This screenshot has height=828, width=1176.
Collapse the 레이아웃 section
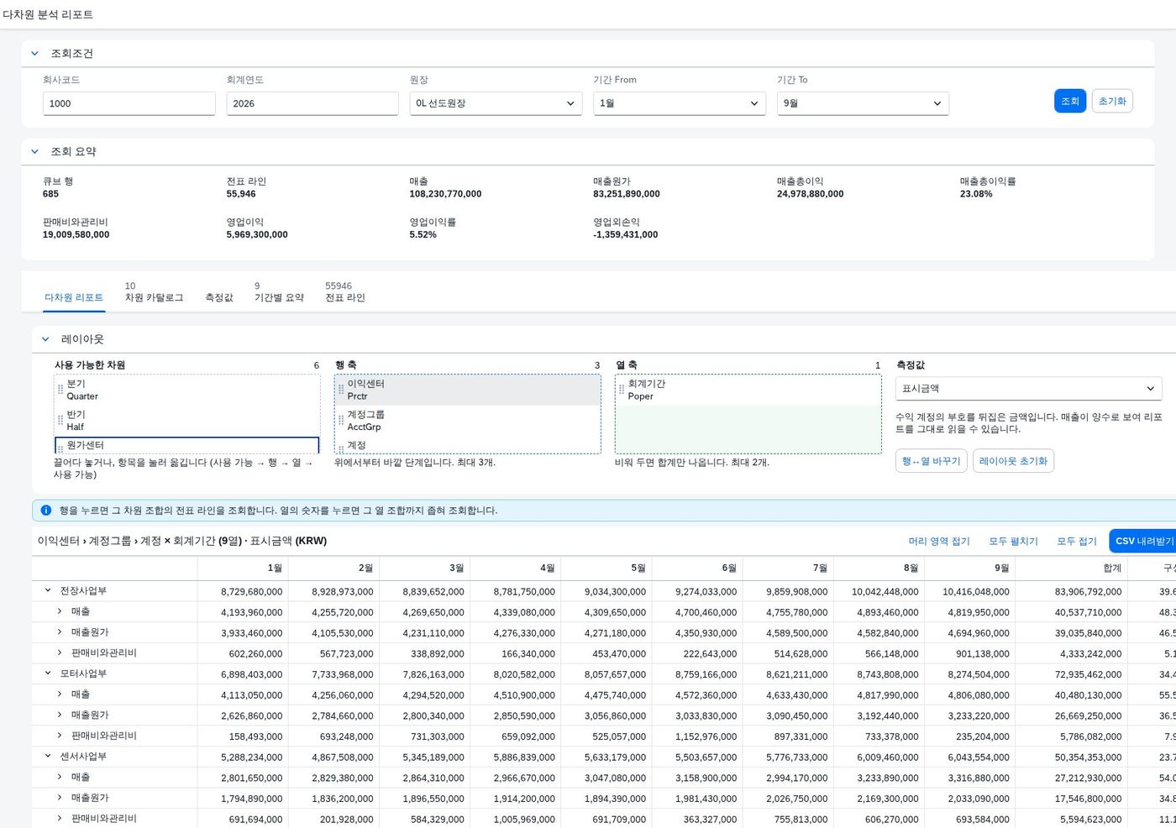45,339
